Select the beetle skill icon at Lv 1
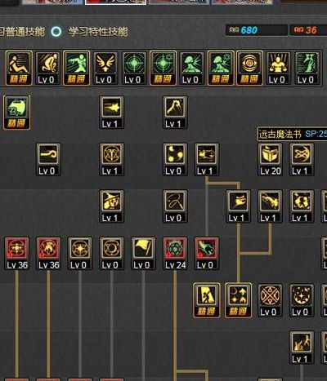The width and height of the screenshot is (327, 381). (x=207, y=159)
